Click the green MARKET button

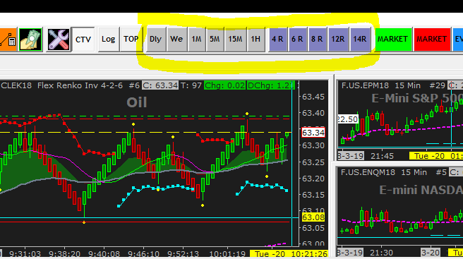click(393, 40)
